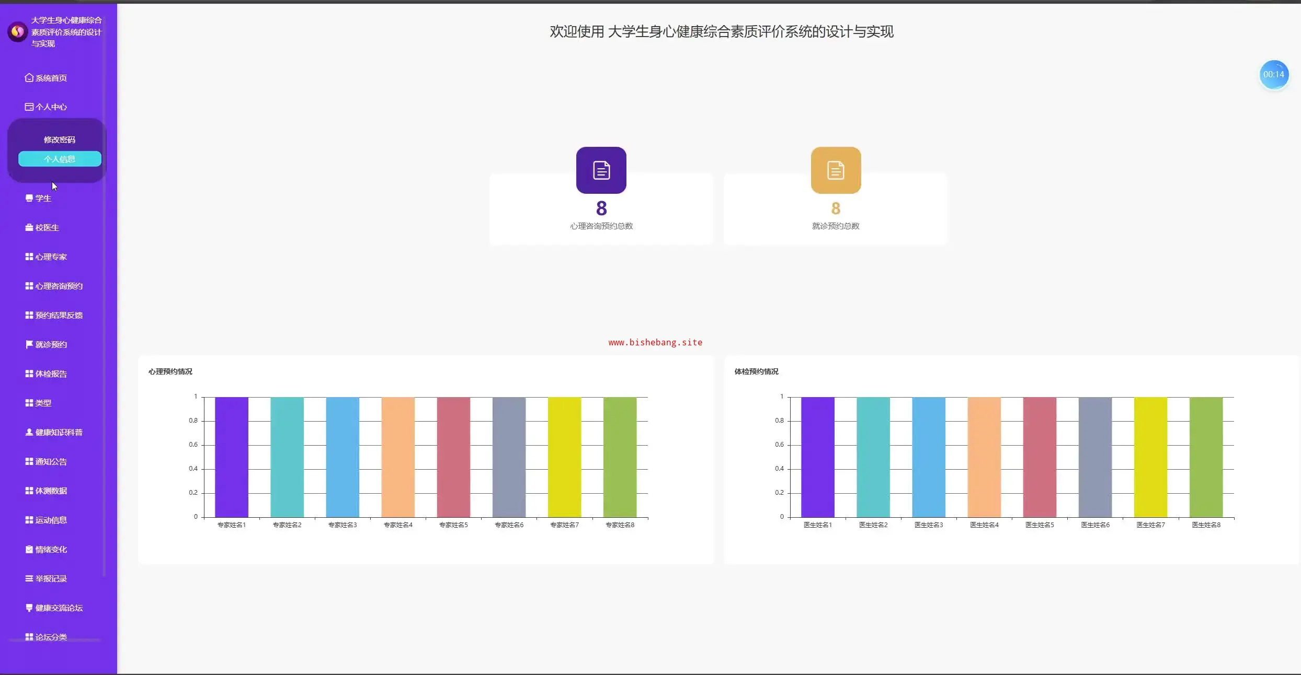1301x675 pixels.
Task: Click the chat icon beside 健康交流论坛
Action: (29, 608)
